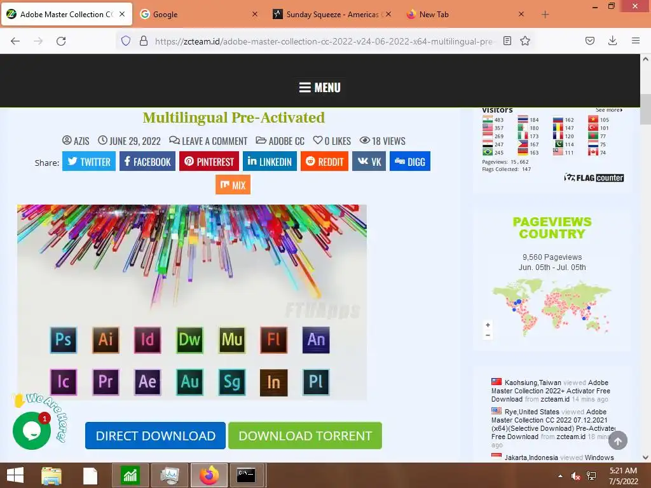This screenshot has width=651, height=488.
Task: Open the taskbar clock 5:21 AM
Action: (x=623, y=476)
